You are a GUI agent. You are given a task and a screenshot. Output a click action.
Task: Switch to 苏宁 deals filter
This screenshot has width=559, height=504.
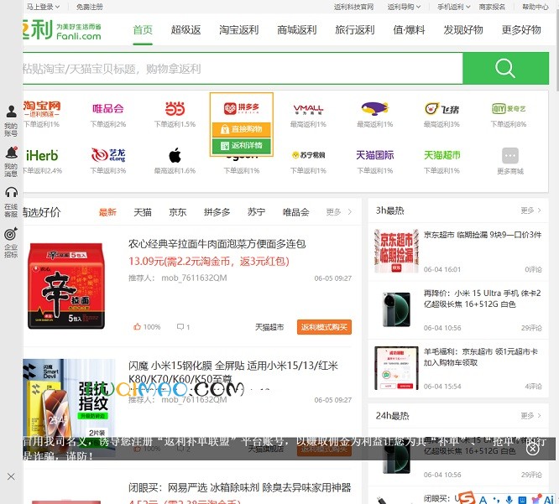256,212
